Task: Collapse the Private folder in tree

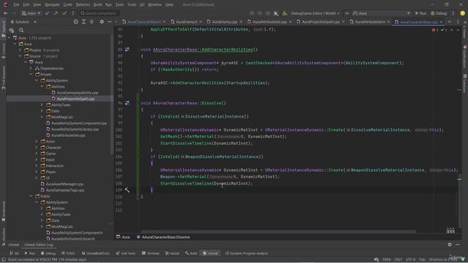Action: [31, 75]
